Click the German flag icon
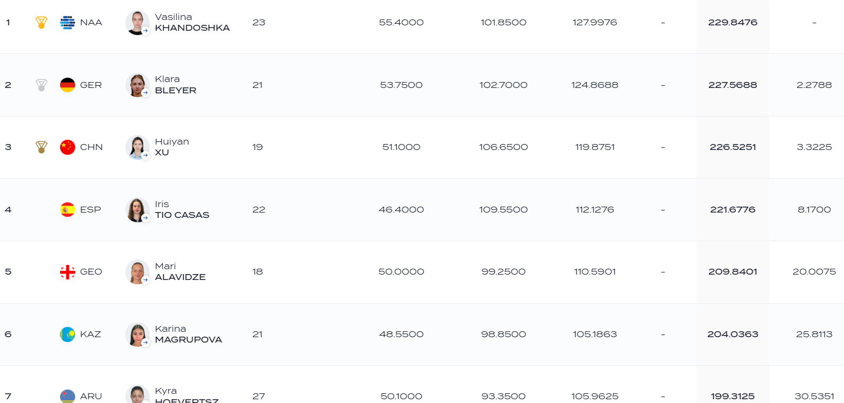This screenshot has height=403, width=844. pos(68,85)
